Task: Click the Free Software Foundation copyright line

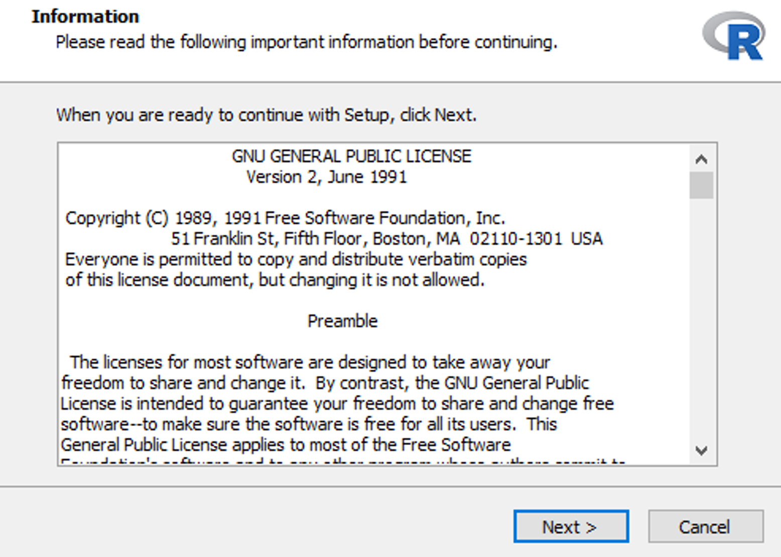Action: (286, 218)
